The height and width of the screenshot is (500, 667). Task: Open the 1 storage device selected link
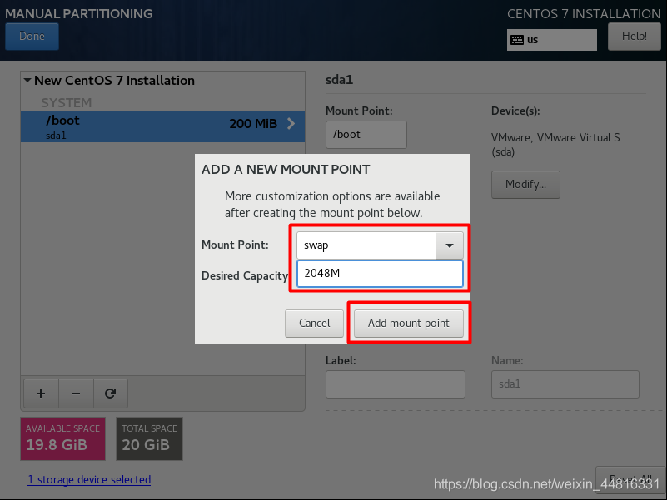[89, 479]
